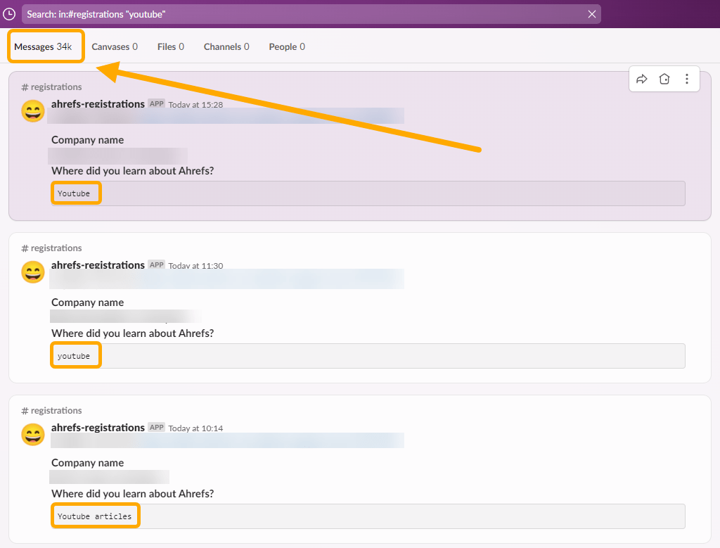The image size is (720, 548).
Task: Select the Channels tab
Action: [x=226, y=47]
